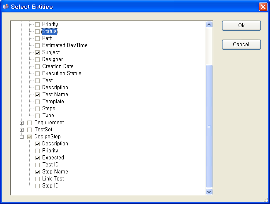Select the Designer label
Viewport: 270px width, 204px height.
(53, 59)
